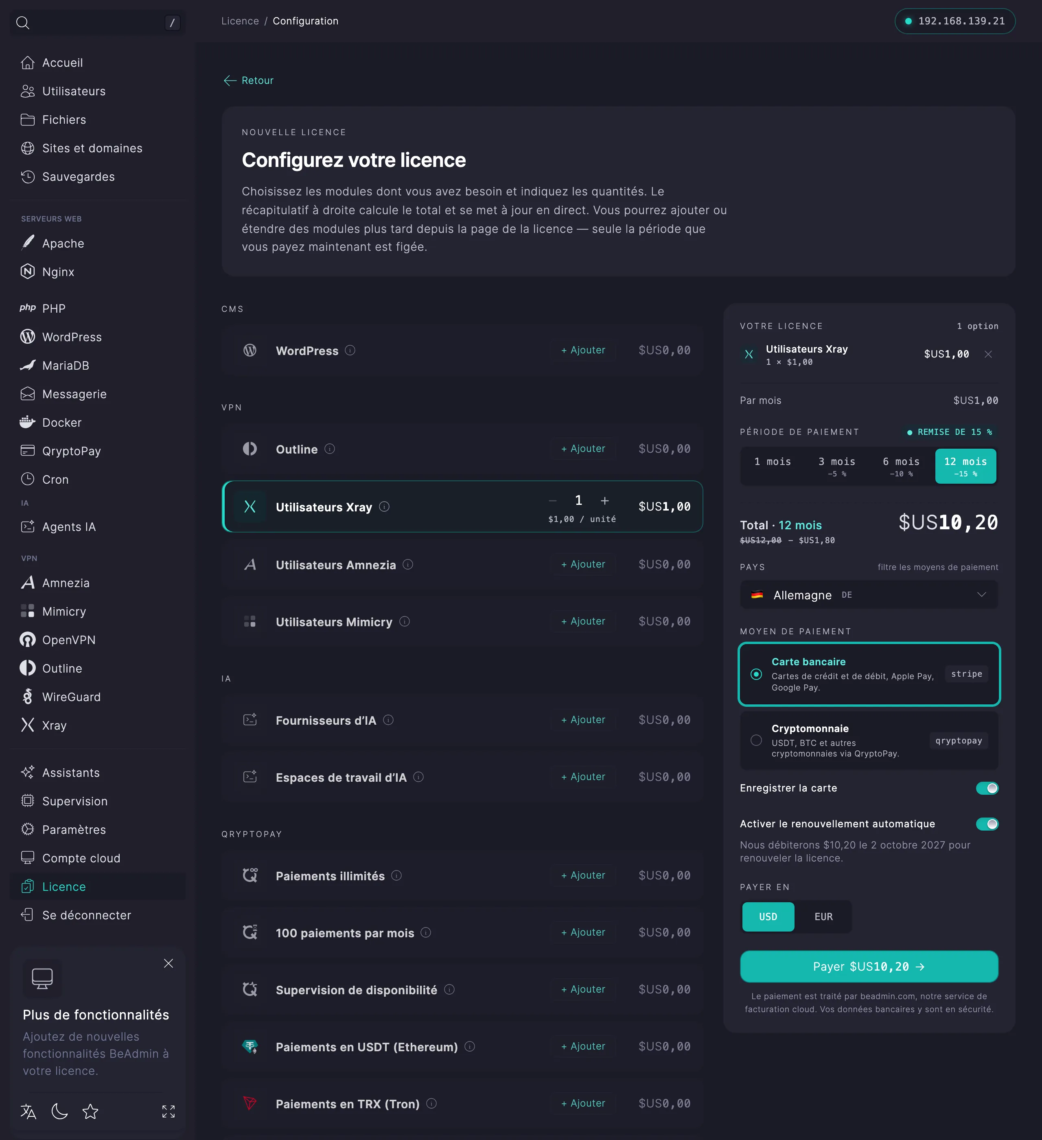This screenshot has height=1140, width=1042.
Task: Click Payer $US10,20 button
Action: coord(869,967)
